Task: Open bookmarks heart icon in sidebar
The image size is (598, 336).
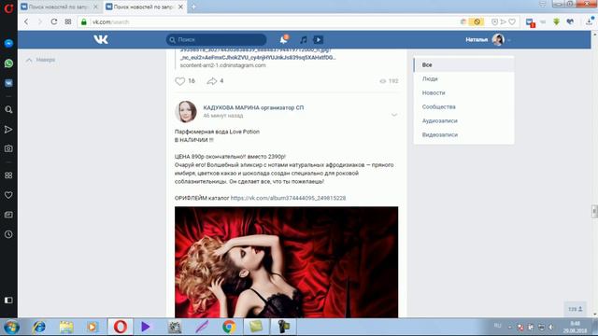Action: [8, 195]
